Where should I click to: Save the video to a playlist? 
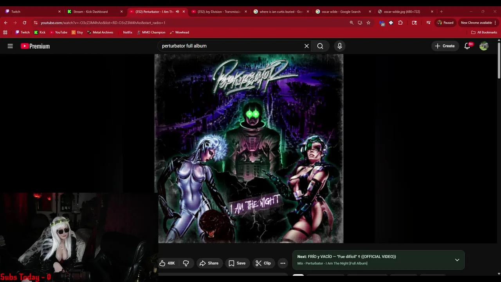click(x=237, y=263)
